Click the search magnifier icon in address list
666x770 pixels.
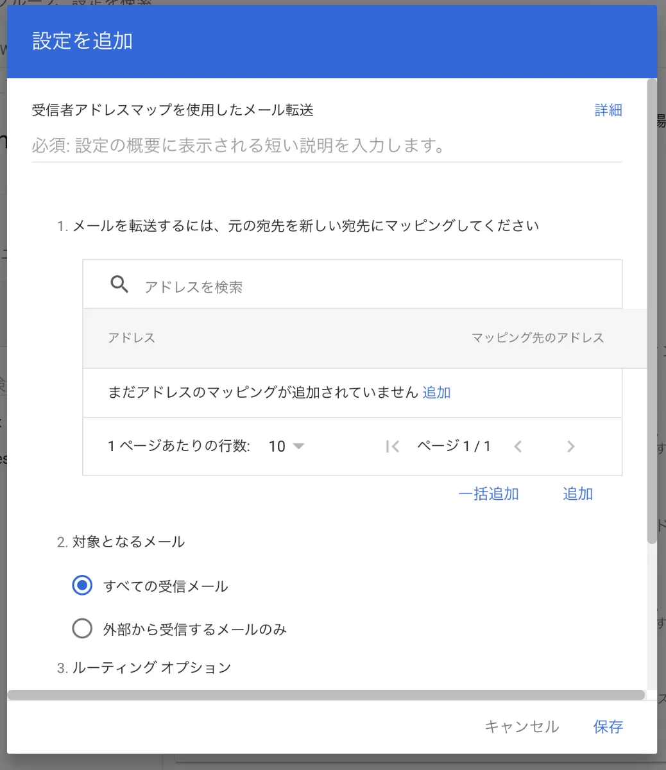[119, 284]
